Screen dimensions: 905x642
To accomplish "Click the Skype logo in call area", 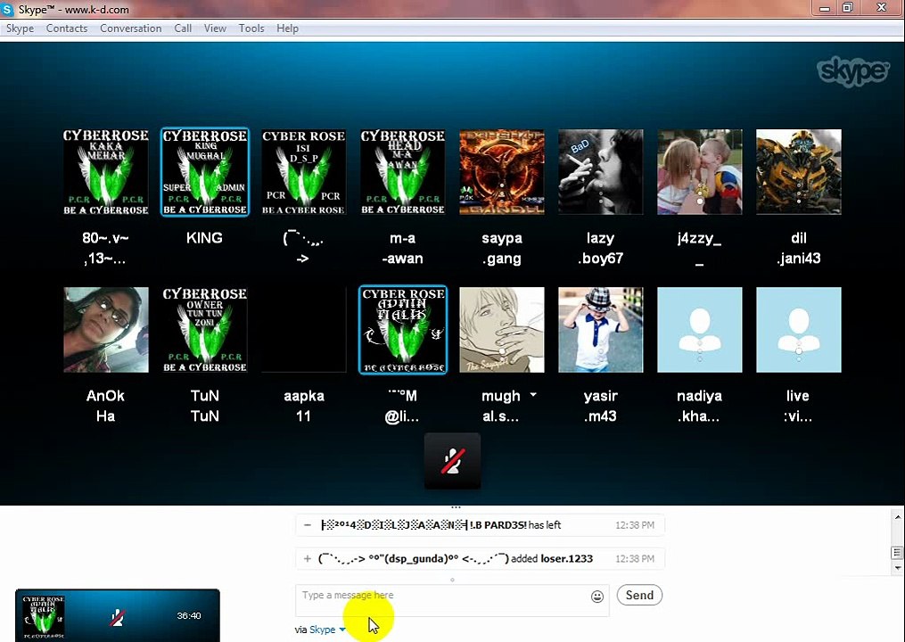I will [852, 71].
